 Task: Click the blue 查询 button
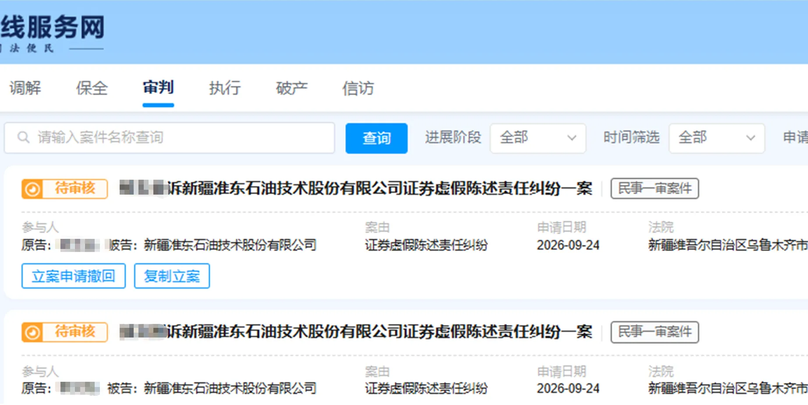pos(376,138)
